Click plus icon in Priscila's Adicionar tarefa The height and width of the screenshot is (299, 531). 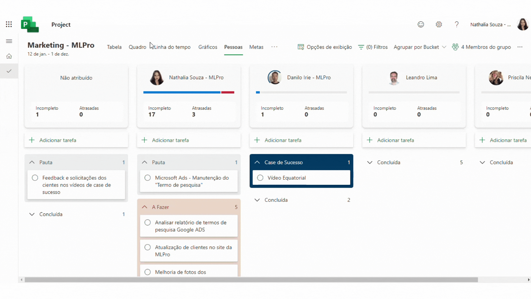(482, 140)
